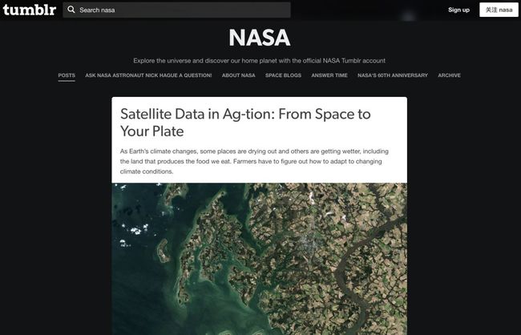Open the Sign up link
Screen dimensions: 521x335
[x=458, y=10]
